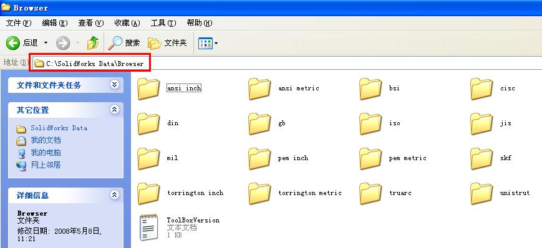542x248 pixels.
Task: Open the 文件(F) menu
Action: point(19,23)
